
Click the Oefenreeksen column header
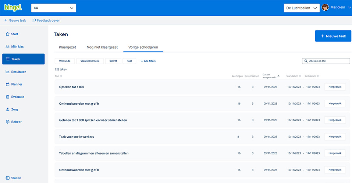tap(252, 76)
